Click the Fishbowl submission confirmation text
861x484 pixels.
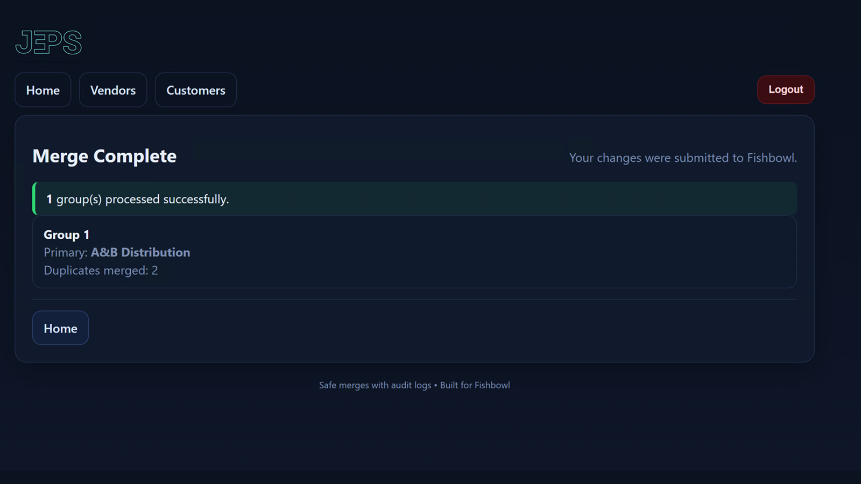(683, 158)
